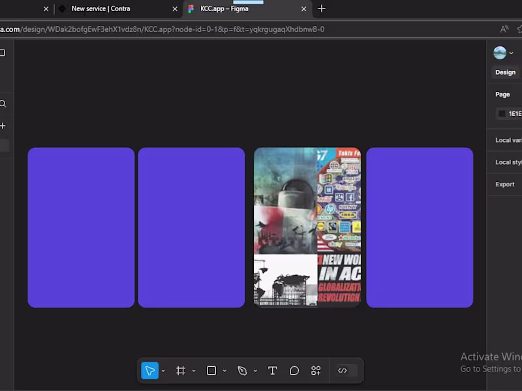Toggle Dev Mode switch
The image size is (522, 391).
[x=346, y=370]
